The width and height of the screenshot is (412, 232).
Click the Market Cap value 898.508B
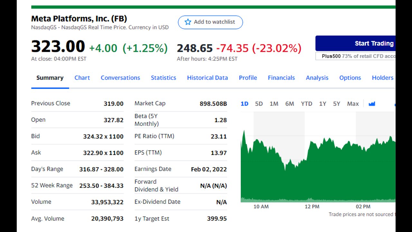pos(213,104)
